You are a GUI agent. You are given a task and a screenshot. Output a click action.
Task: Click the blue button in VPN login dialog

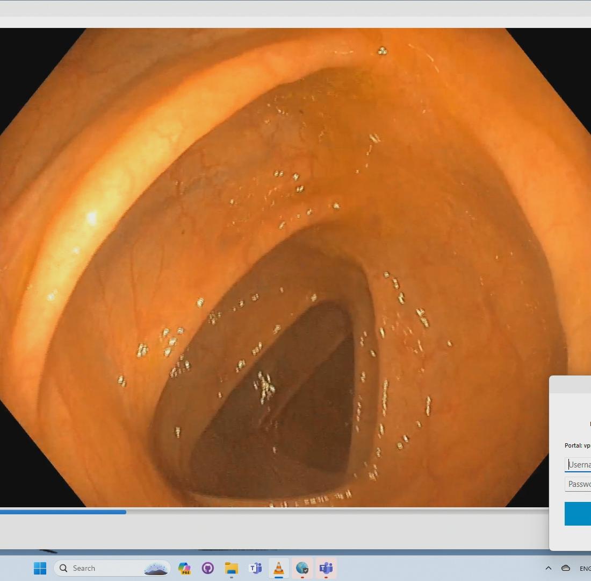[x=578, y=513]
